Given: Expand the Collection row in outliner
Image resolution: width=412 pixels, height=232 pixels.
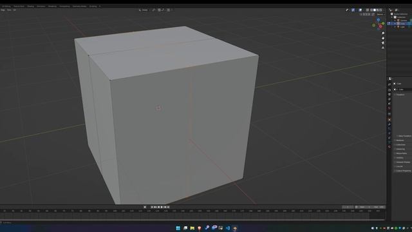Looking at the screenshot, I should click(x=392, y=17).
